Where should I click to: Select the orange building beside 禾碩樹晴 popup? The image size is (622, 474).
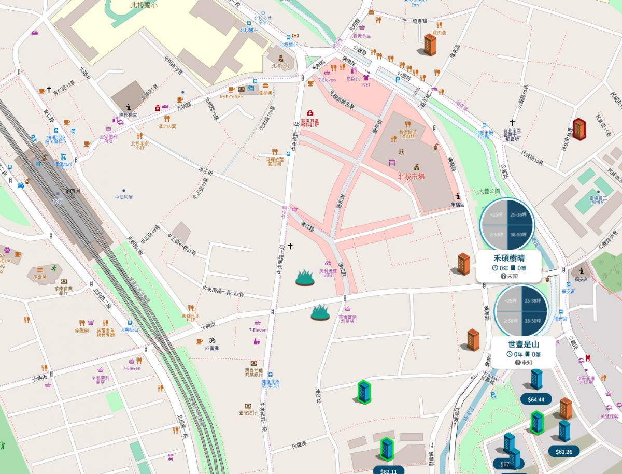click(x=463, y=264)
